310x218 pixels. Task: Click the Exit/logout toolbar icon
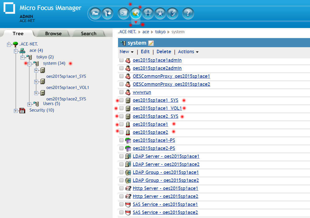pyautogui.click(x=107, y=13)
